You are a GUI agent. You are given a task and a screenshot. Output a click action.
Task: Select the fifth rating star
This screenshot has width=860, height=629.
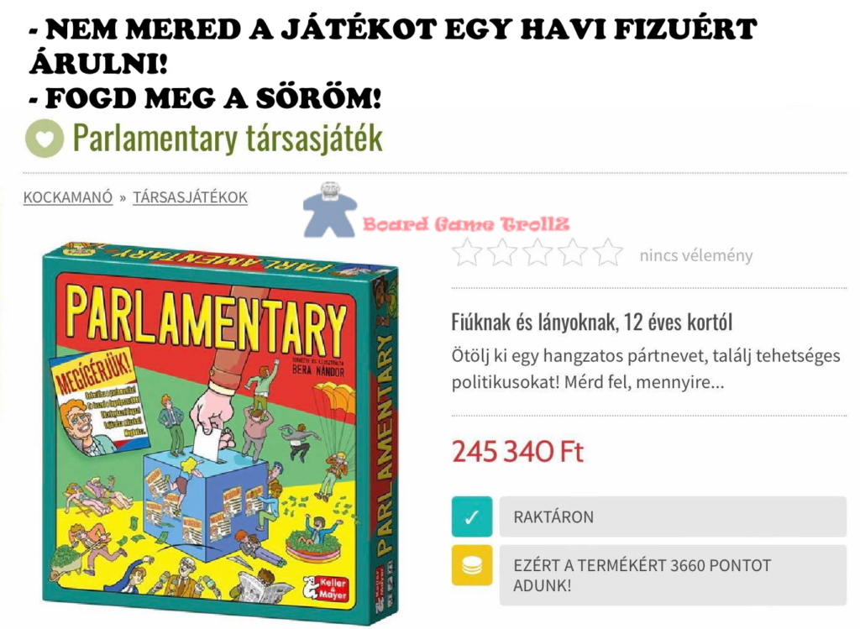608,253
